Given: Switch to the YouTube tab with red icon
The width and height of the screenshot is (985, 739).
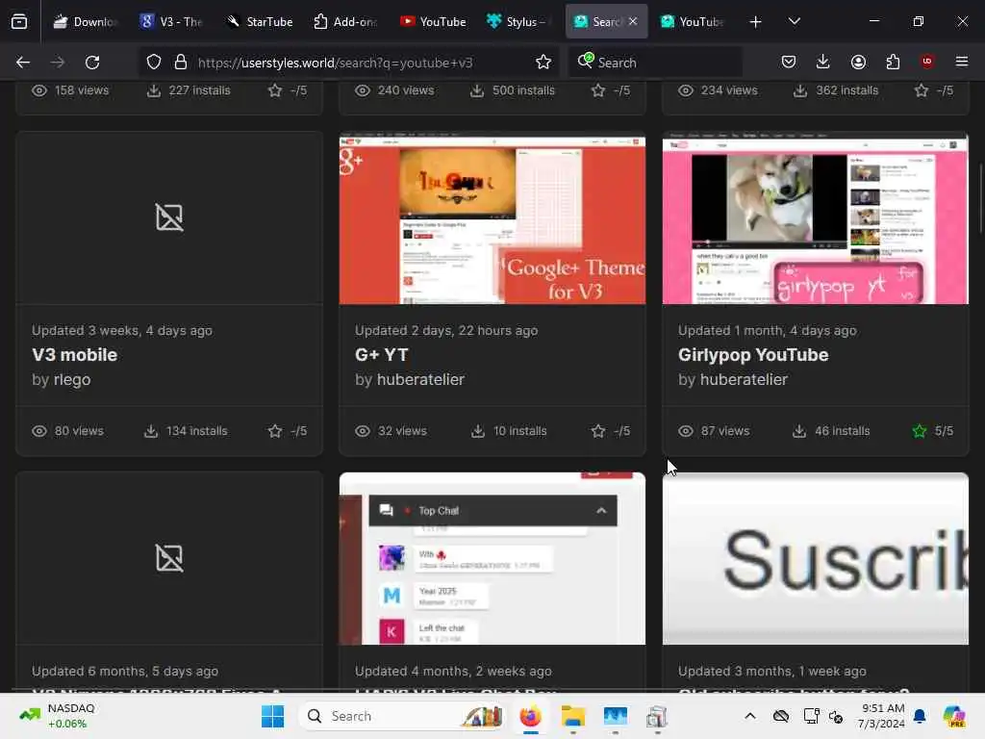Looking at the screenshot, I should [x=433, y=22].
